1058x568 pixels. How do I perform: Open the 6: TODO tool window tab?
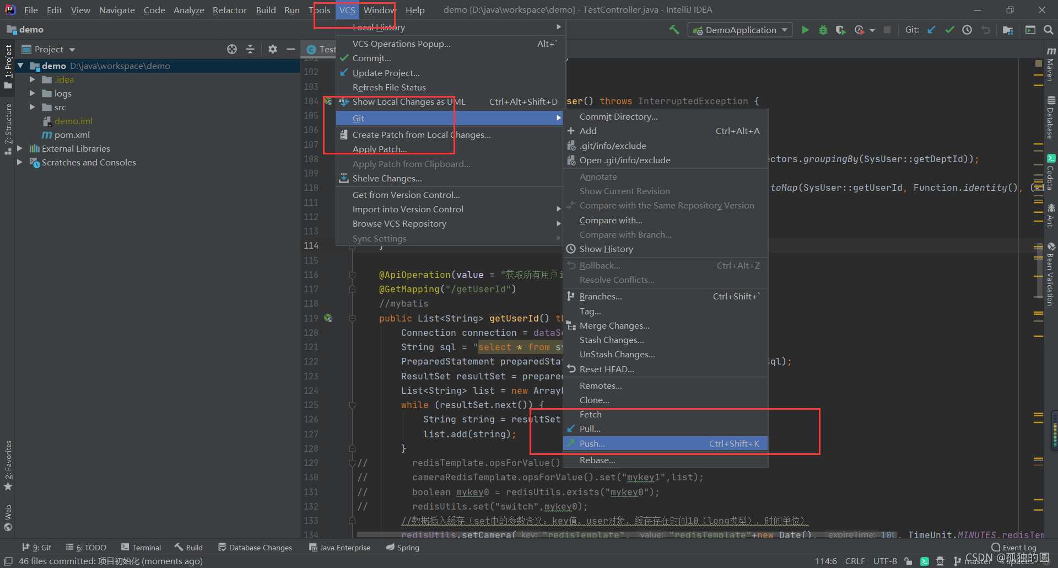click(86, 548)
